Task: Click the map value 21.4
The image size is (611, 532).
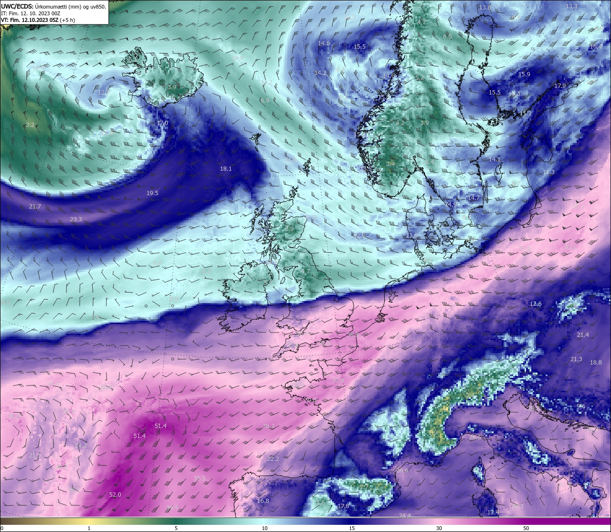Action: (583, 335)
